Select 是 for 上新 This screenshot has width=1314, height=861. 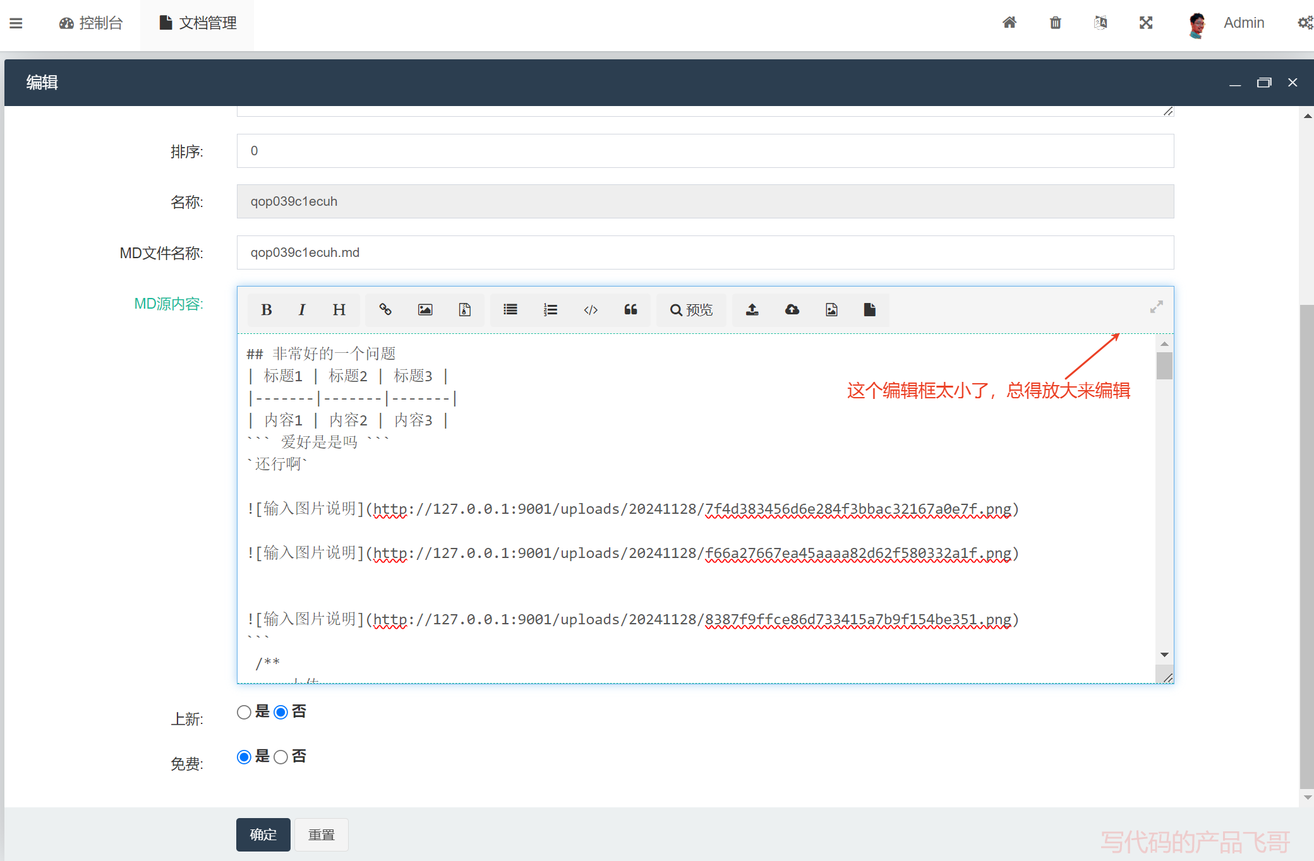[244, 712]
